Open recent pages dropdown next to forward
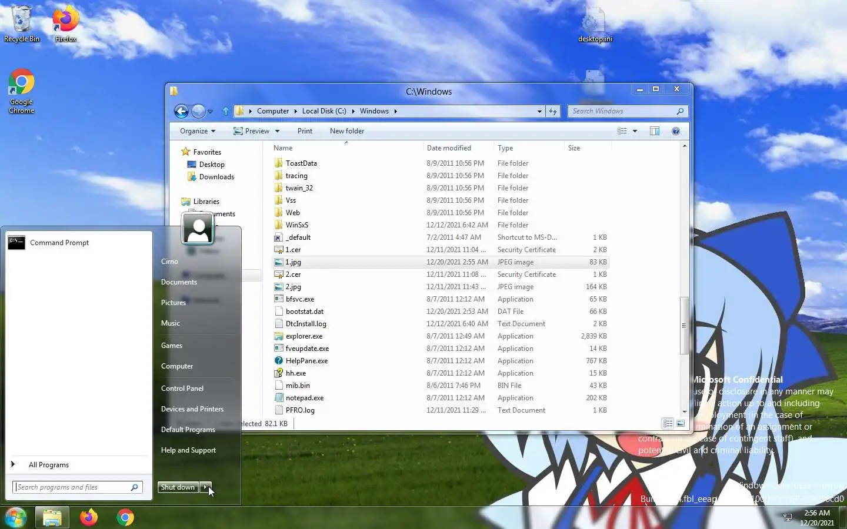This screenshot has width=847, height=529. point(210,111)
